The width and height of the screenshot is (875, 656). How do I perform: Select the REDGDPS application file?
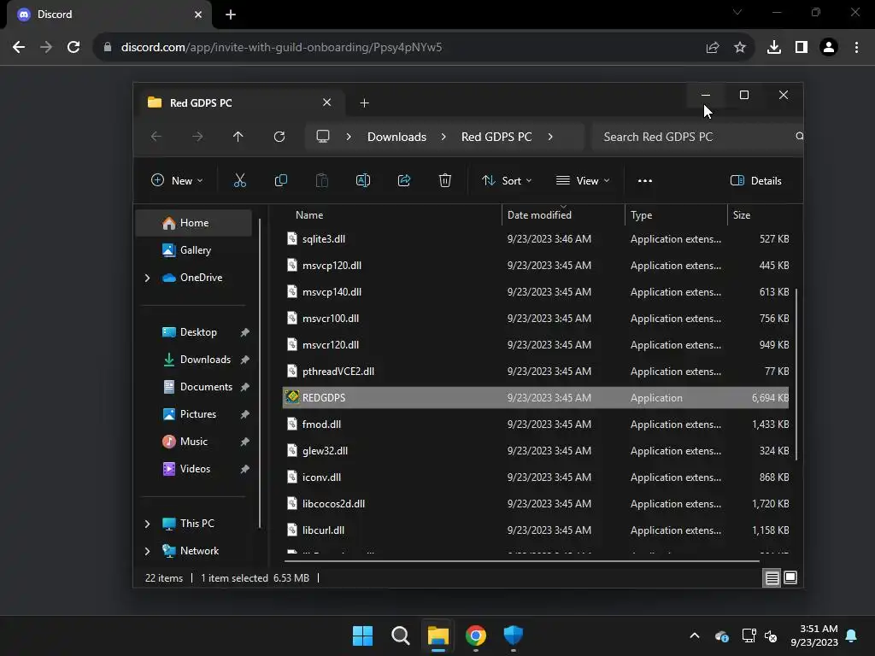pyautogui.click(x=536, y=398)
